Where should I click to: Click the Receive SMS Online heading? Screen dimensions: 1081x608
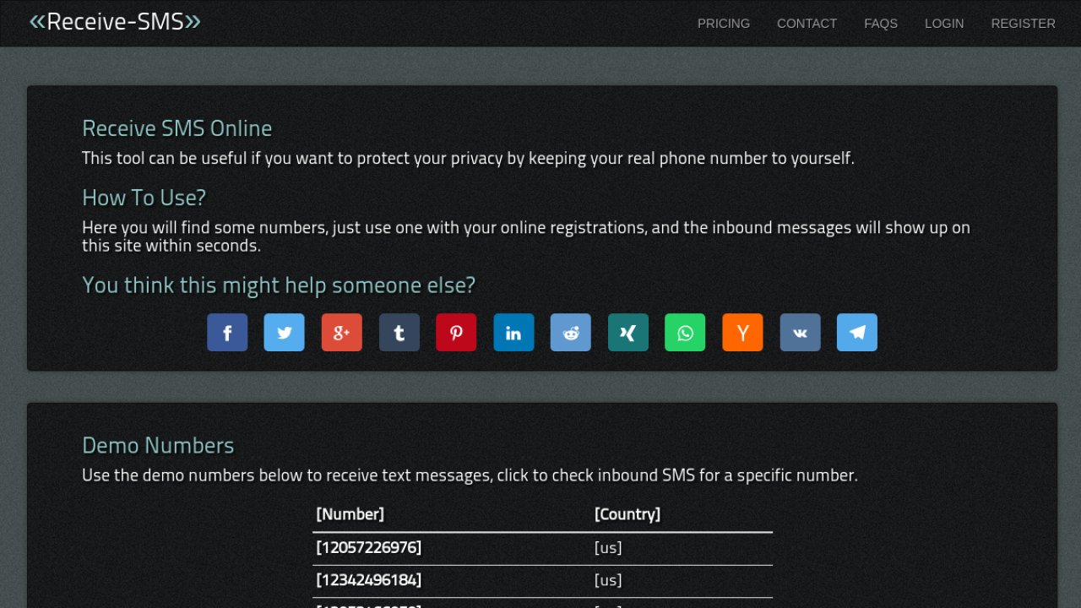(x=177, y=128)
